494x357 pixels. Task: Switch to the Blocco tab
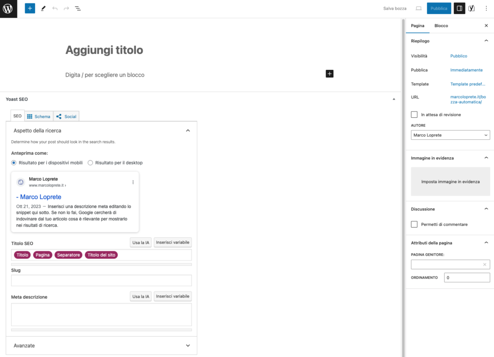tap(441, 26)
